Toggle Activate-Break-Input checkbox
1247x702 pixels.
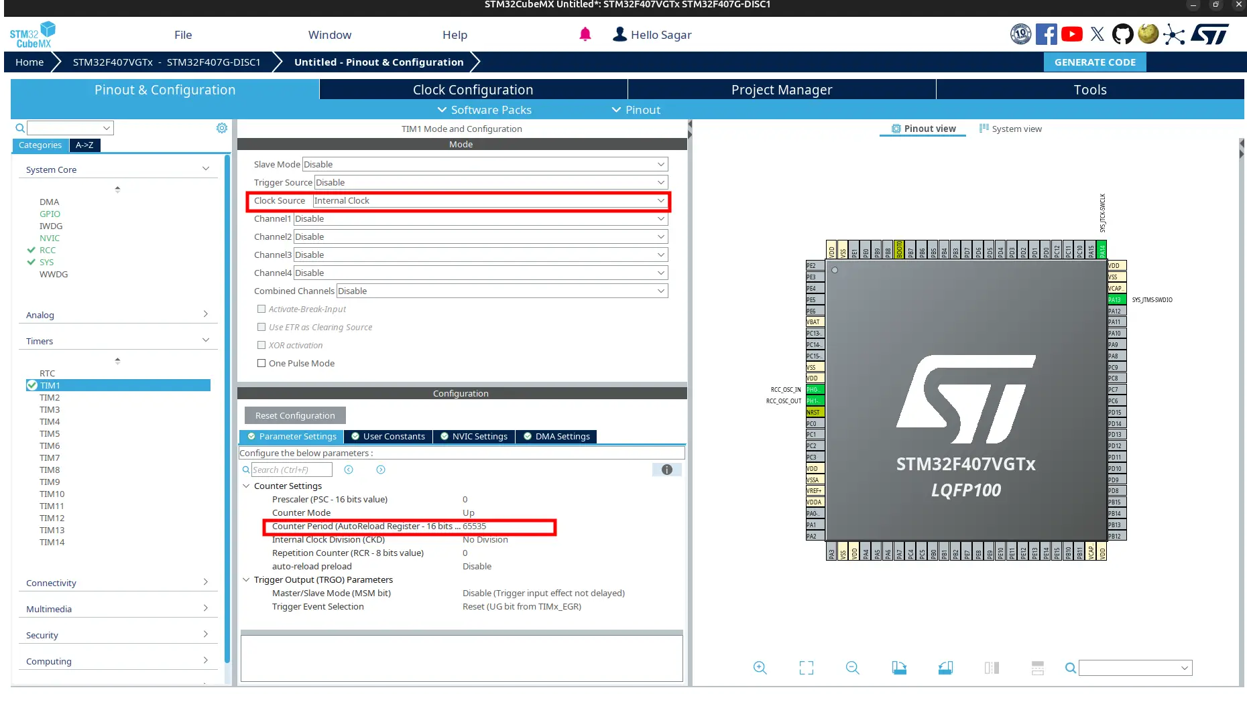pos(261,309)
